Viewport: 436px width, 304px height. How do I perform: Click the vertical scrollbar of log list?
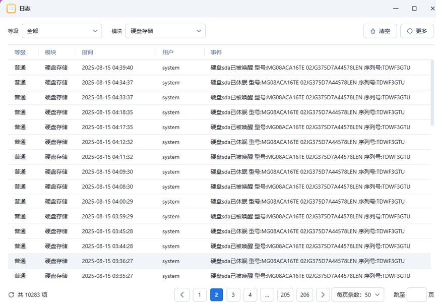click(x=432, y=93)
